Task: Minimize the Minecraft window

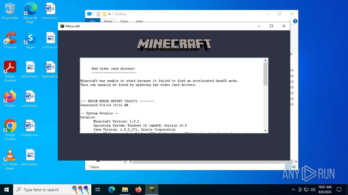Action: tap(259, 26)
